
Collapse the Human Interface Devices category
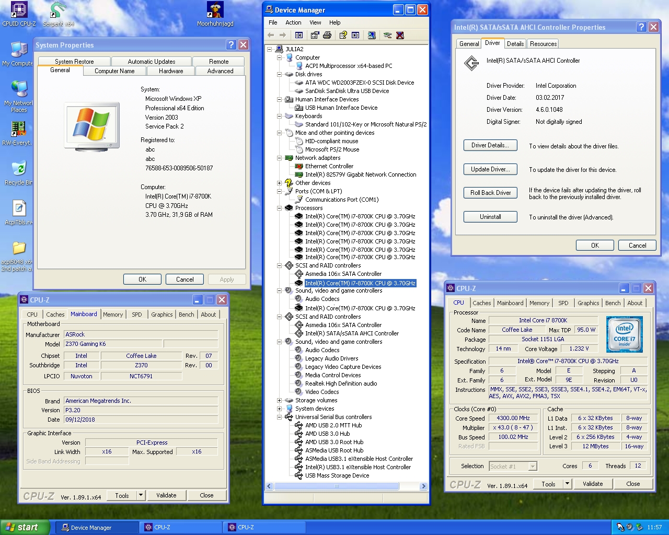[280, 99]
